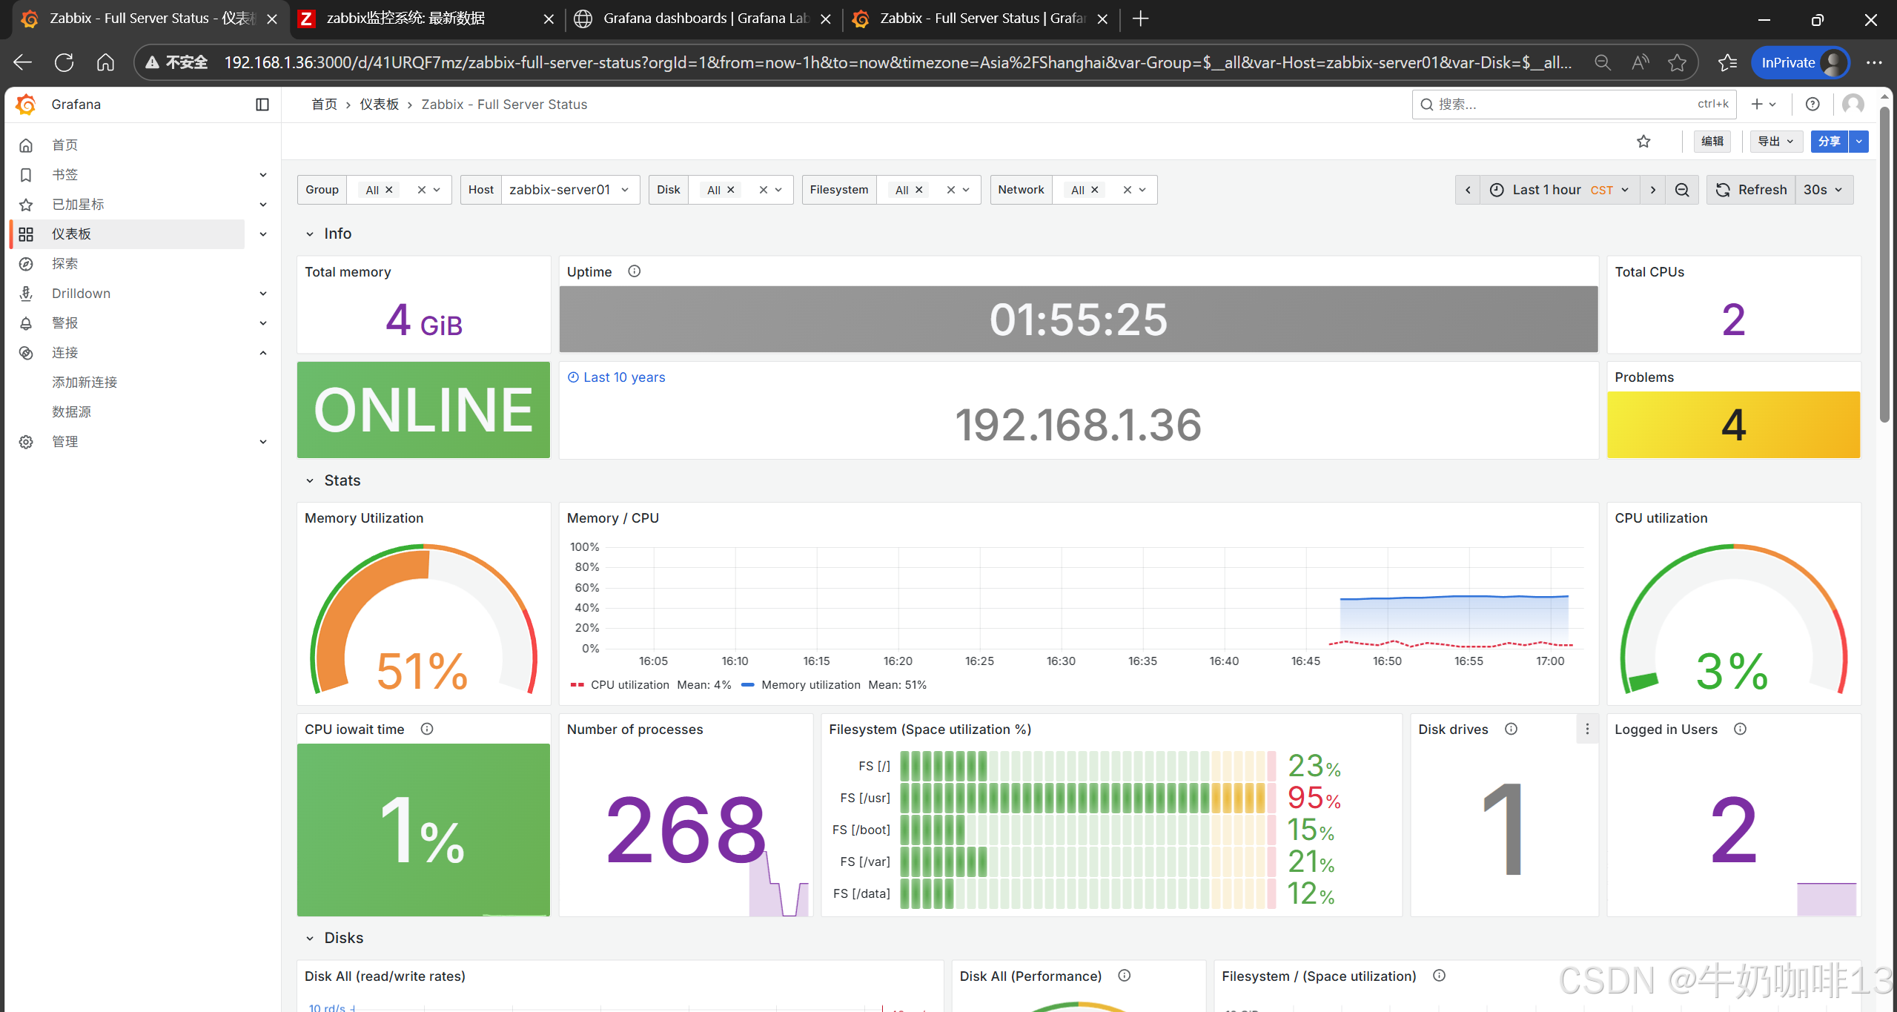
Task: Click the 搜索 search input field
Action: pyautogui.click(x=1557, y=105)
